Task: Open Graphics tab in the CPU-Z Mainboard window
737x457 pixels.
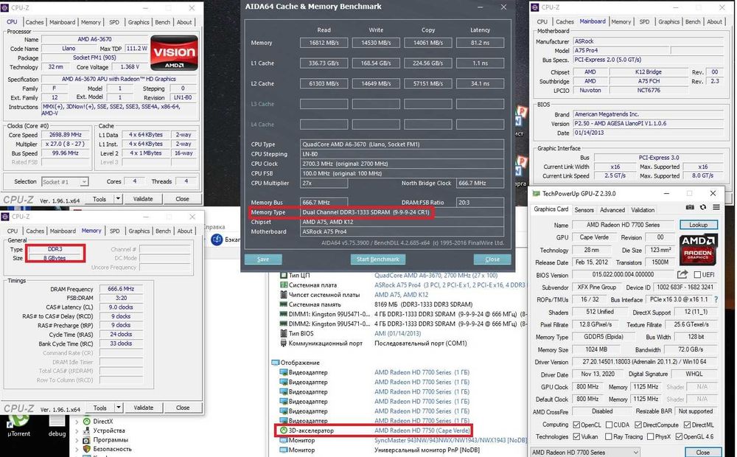Action: pyautogui.click(x=669, y=21)
